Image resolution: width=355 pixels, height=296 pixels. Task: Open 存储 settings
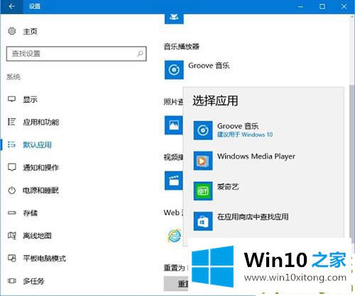(x=30, y=213)
